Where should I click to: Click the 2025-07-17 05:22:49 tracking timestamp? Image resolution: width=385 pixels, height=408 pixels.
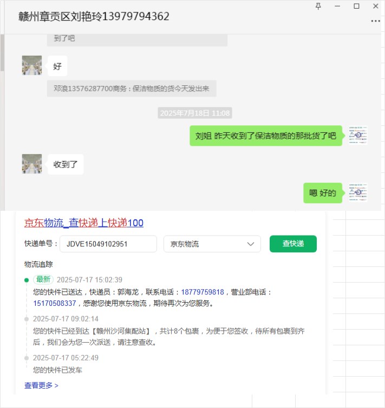click(x=66, y=358)
